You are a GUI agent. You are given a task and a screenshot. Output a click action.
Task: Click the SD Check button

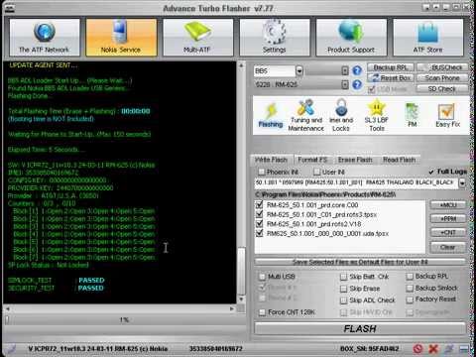(x=442, y=89)
